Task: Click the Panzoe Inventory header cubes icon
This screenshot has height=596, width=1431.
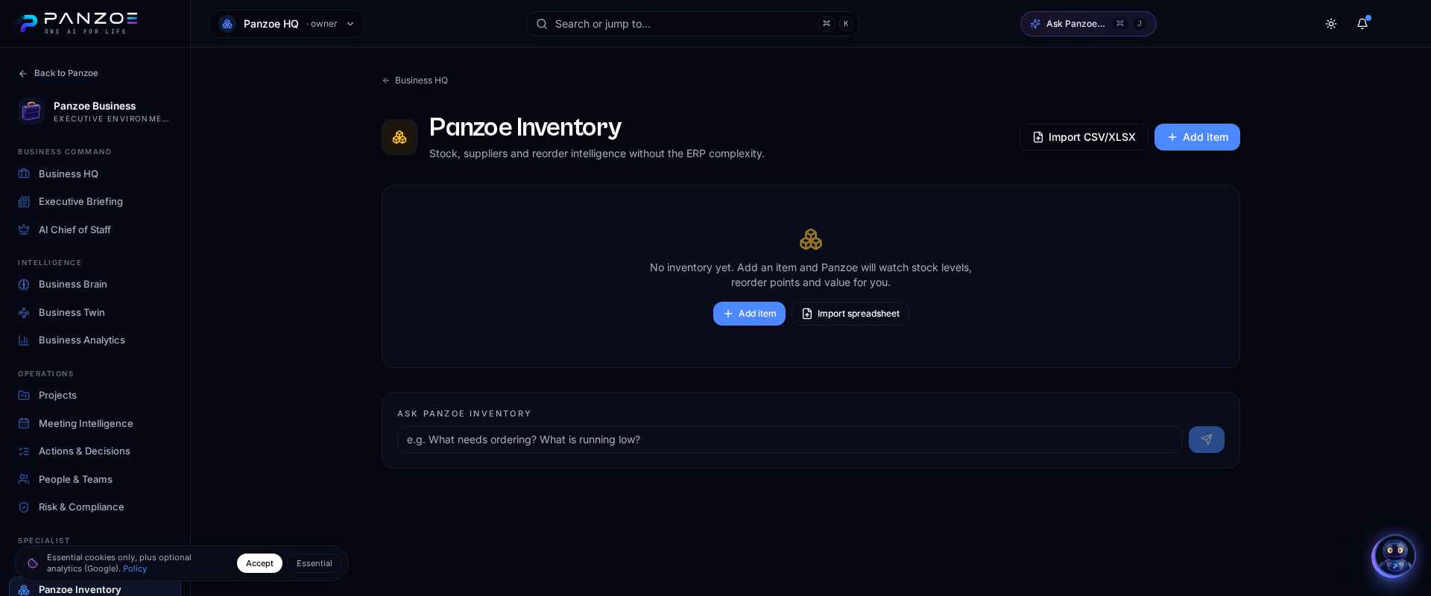Action: click(x=399, y=137)
